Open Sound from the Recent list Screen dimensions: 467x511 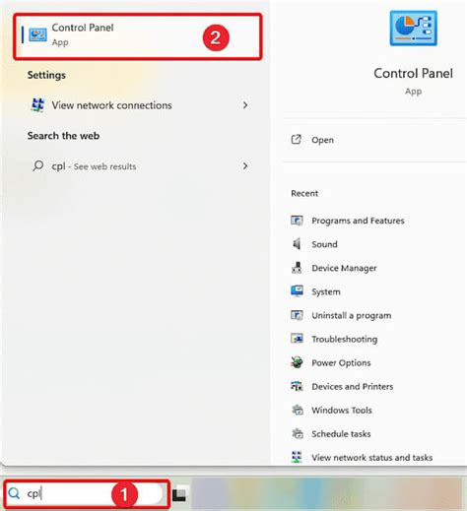click(324, 244)
